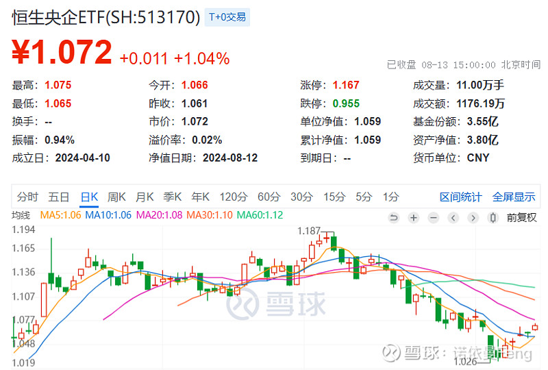Move chart right with right chevron

(473, 218)
